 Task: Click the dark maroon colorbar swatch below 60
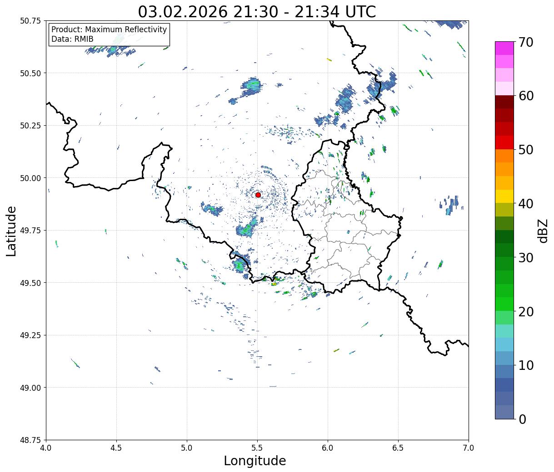point(504,102)
